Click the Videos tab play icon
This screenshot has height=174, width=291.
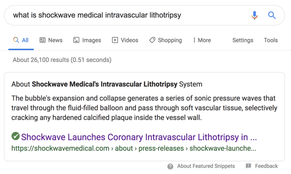point(115,40)
